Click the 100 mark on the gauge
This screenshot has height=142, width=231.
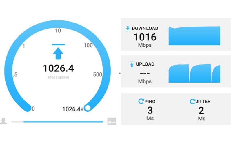[x=88, y=45]
